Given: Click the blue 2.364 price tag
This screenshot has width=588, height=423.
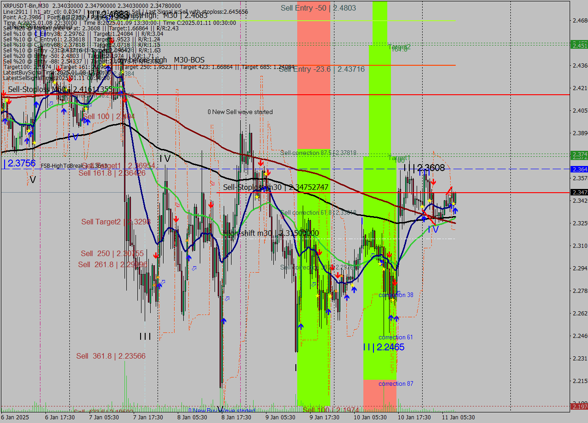Looking at the screenshot, I should (579, 170).
